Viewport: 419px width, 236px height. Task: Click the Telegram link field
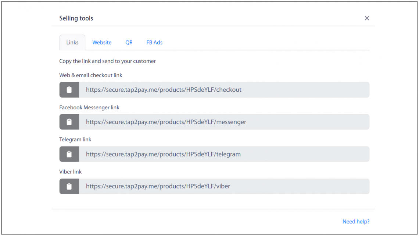224,154
